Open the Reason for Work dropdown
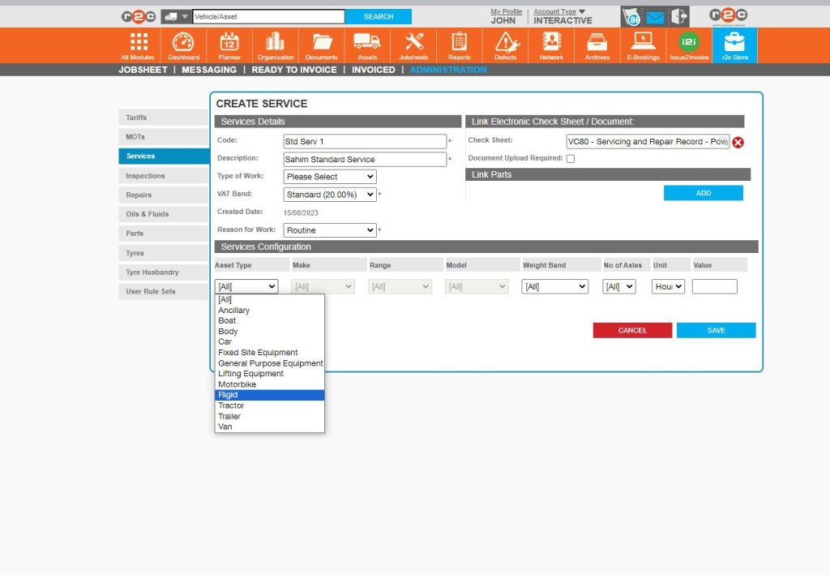This screenshot has height=575, width=830. click(x=330, y=230)
